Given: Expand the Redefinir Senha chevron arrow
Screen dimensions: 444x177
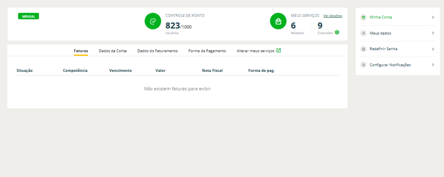Looking at the screenshot, I should pos(433,49).
